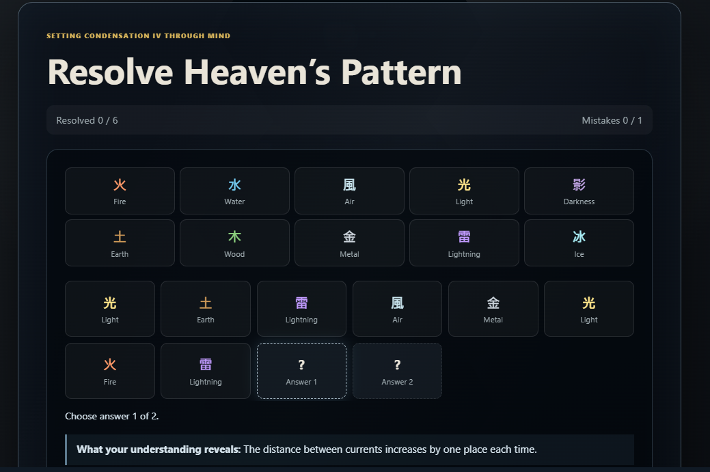Choose the Metal tile in the palette grid
This screenshot has width=710, height=472.
pyautogui.click(x=349, y=243)
